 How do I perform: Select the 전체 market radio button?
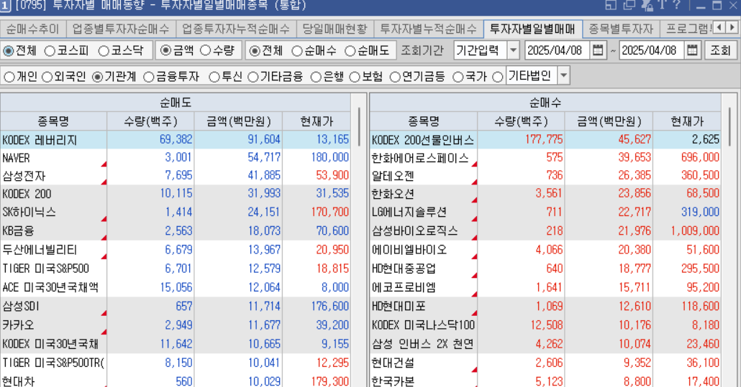click(9, 51)
